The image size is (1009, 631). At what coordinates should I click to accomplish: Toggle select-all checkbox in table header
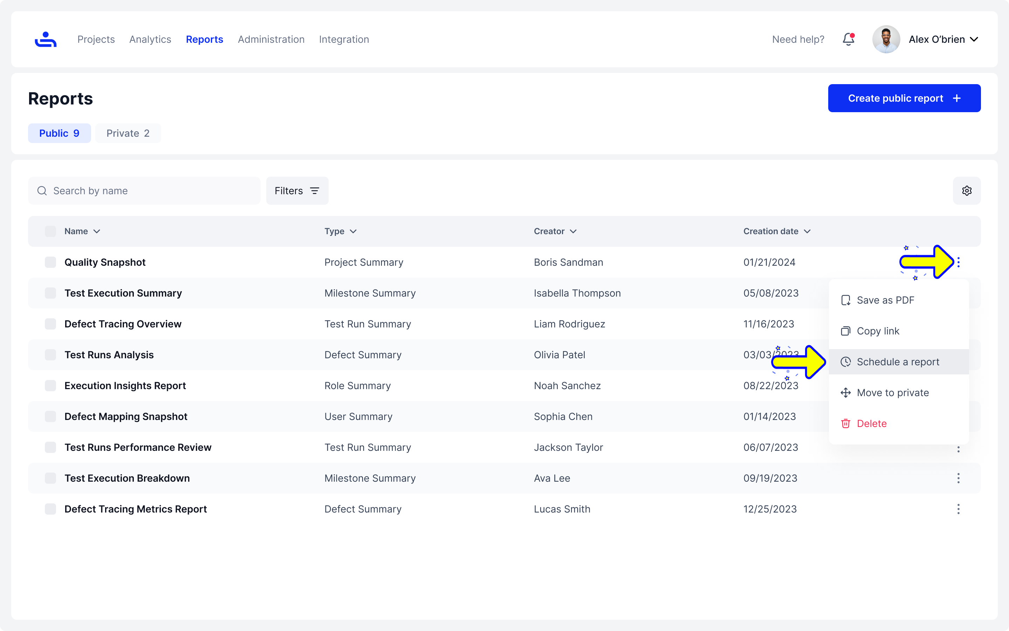click(50, 231)
